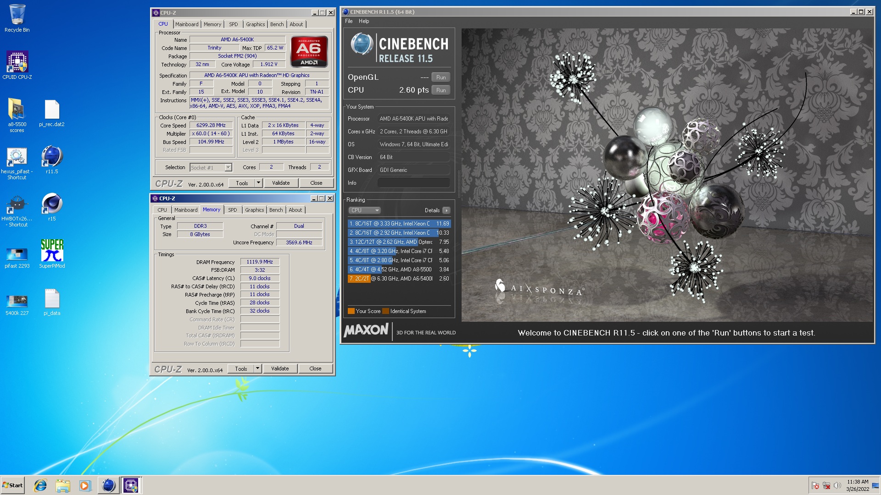Click the Sponza rendered scene preview

(667, 175)
